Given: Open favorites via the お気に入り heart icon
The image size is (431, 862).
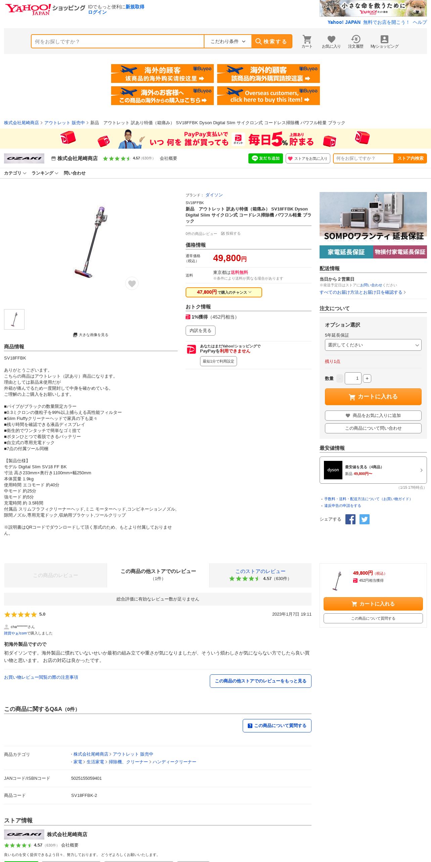Looking at the screenshot, I should pos(331,41).
